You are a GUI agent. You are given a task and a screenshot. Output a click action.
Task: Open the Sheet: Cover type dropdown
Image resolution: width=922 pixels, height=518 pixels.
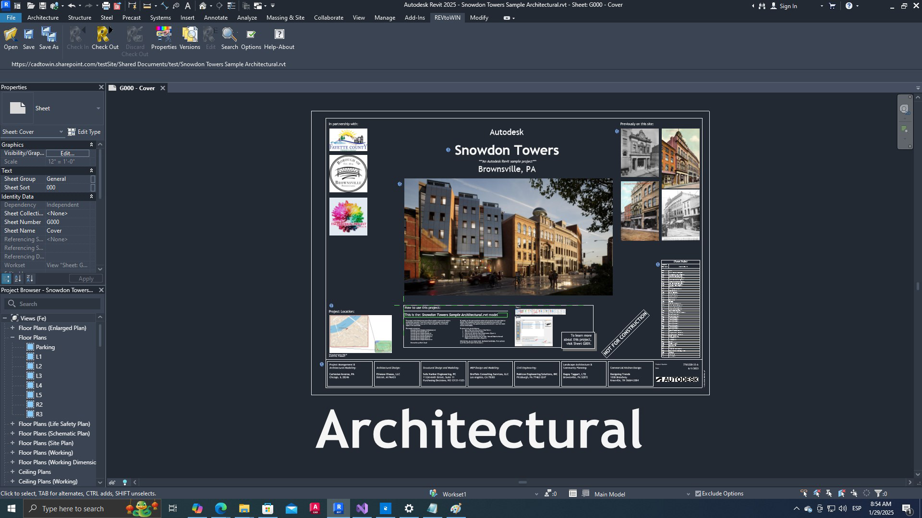pos(33,132)
